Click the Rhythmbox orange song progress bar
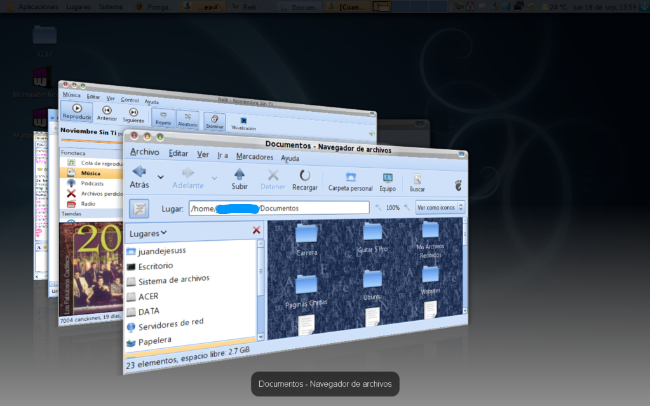650x406 pixels. (92, 141)
